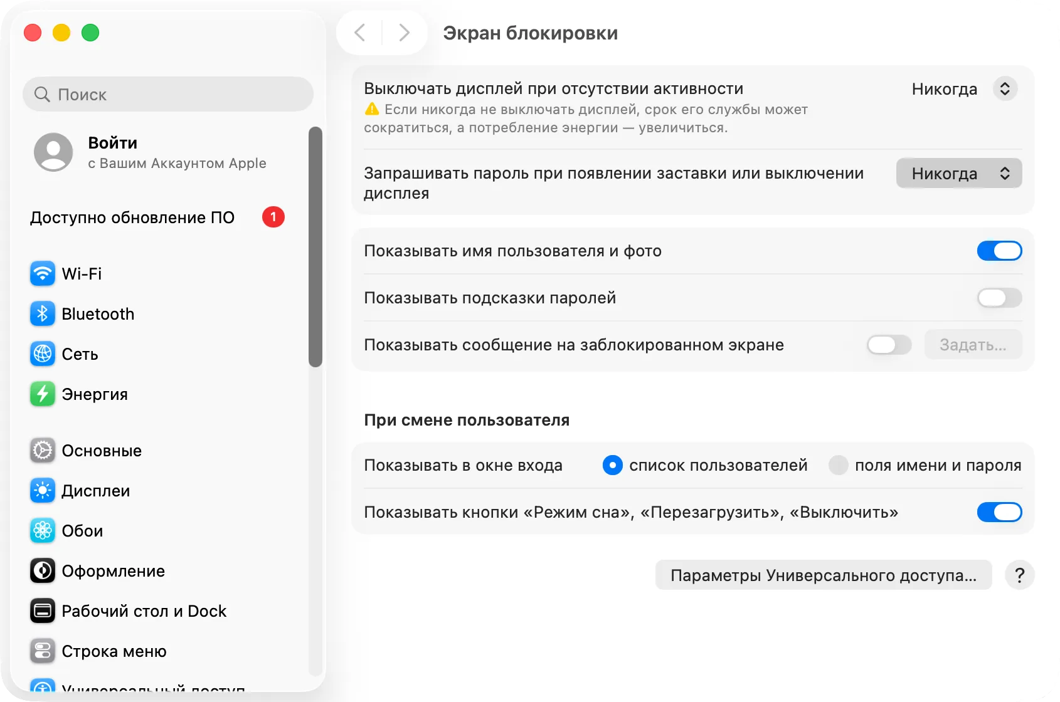Go back with the left chevron

(359, 33)
